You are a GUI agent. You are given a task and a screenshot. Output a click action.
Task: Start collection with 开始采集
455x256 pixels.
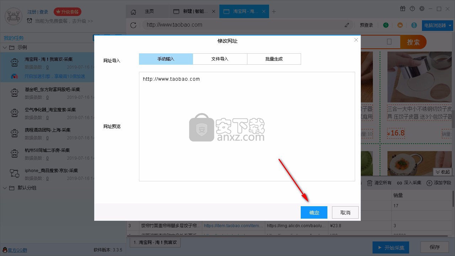point(391,247)
